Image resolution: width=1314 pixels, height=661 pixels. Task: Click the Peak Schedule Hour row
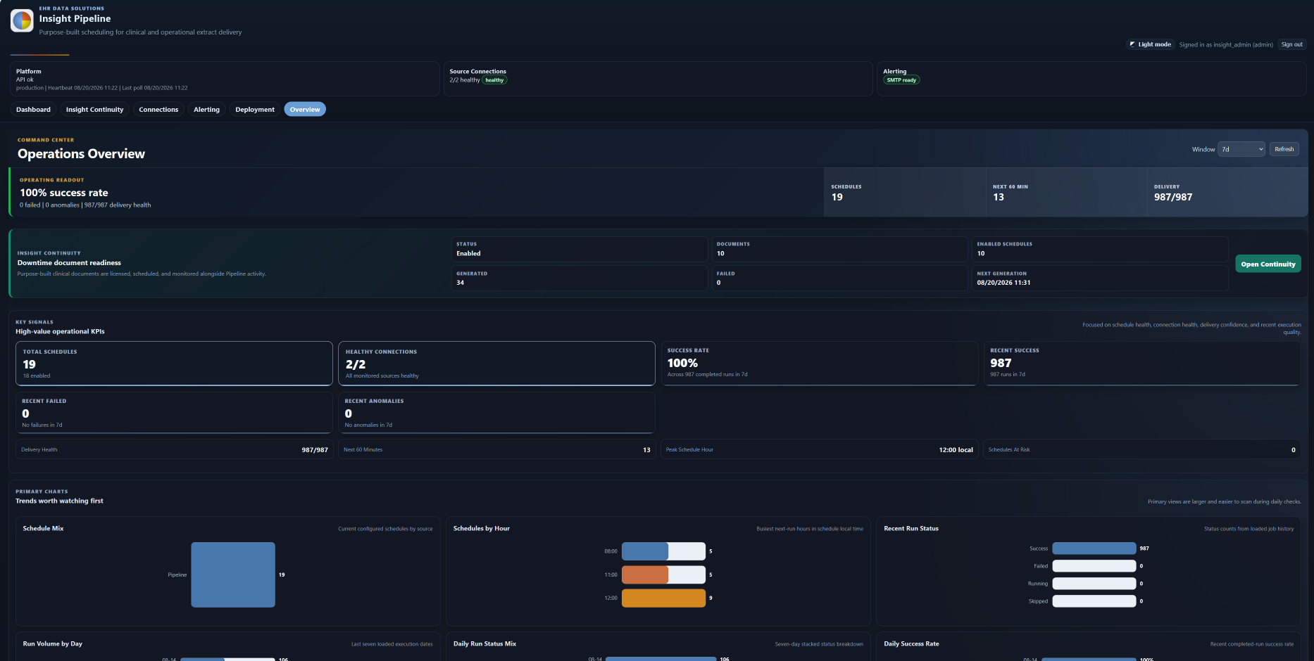pos(819,449)
